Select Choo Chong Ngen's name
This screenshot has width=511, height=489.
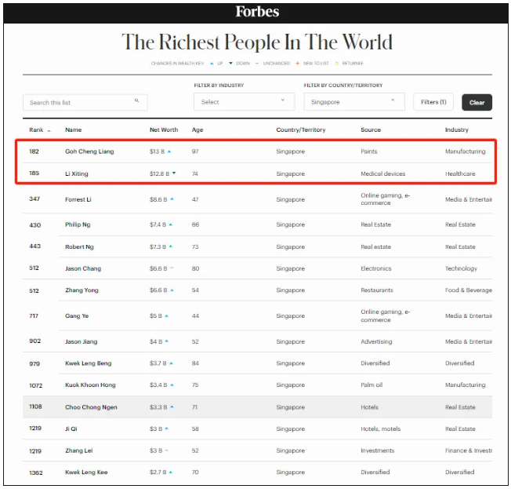coord(91,407)
